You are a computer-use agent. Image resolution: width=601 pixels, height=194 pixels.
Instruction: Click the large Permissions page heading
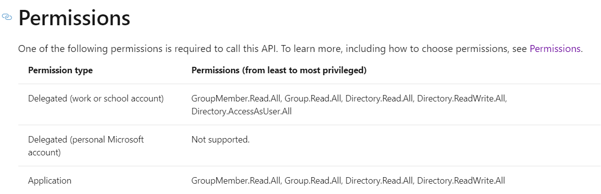tap(74, 18)
